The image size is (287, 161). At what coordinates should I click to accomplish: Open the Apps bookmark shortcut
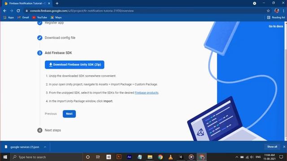click(9, 17)
